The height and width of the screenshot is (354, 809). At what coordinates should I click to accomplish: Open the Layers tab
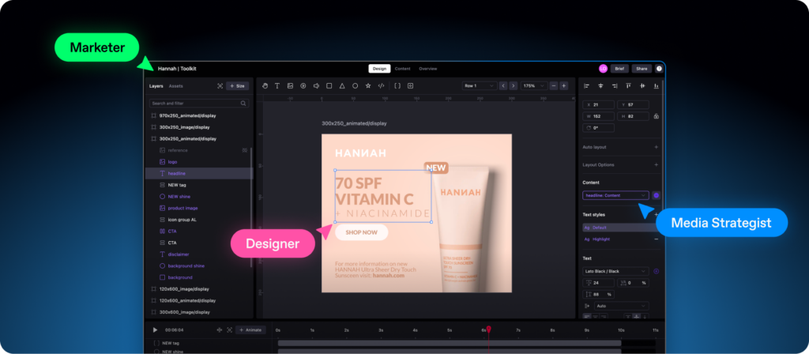point(156,86)
